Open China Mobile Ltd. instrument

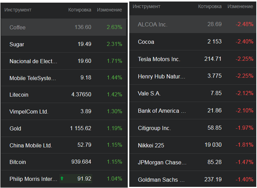(31, 146)
